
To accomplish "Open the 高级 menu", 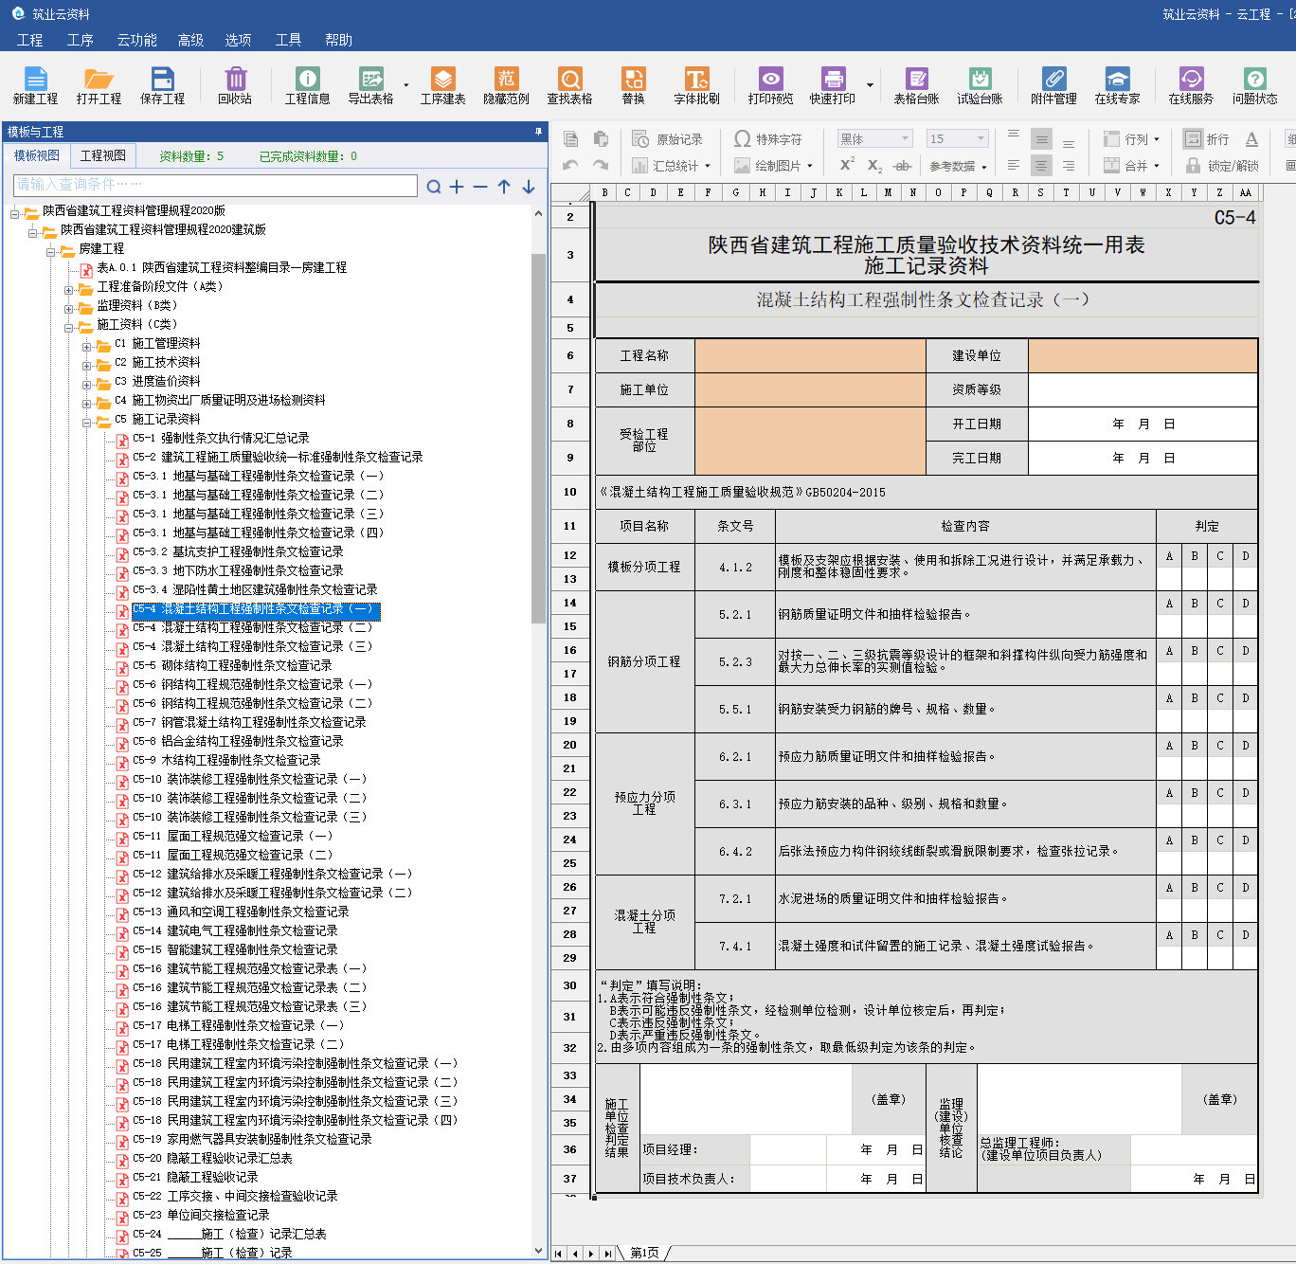I will pos(191,40).
